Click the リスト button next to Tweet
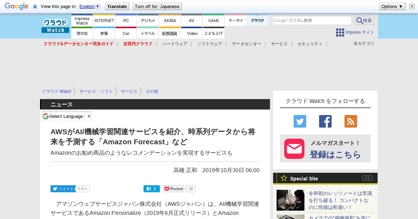Screen dimensions: 418x219 click(83, 189)
